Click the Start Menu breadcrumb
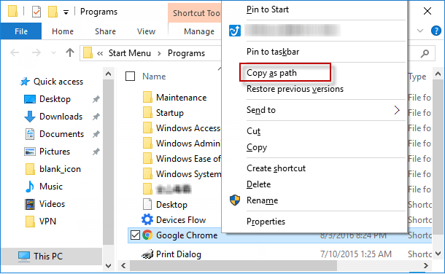Image resolution: width=445 pixels, height=274 pixels. pyautogui.click(x=129, y=53)
